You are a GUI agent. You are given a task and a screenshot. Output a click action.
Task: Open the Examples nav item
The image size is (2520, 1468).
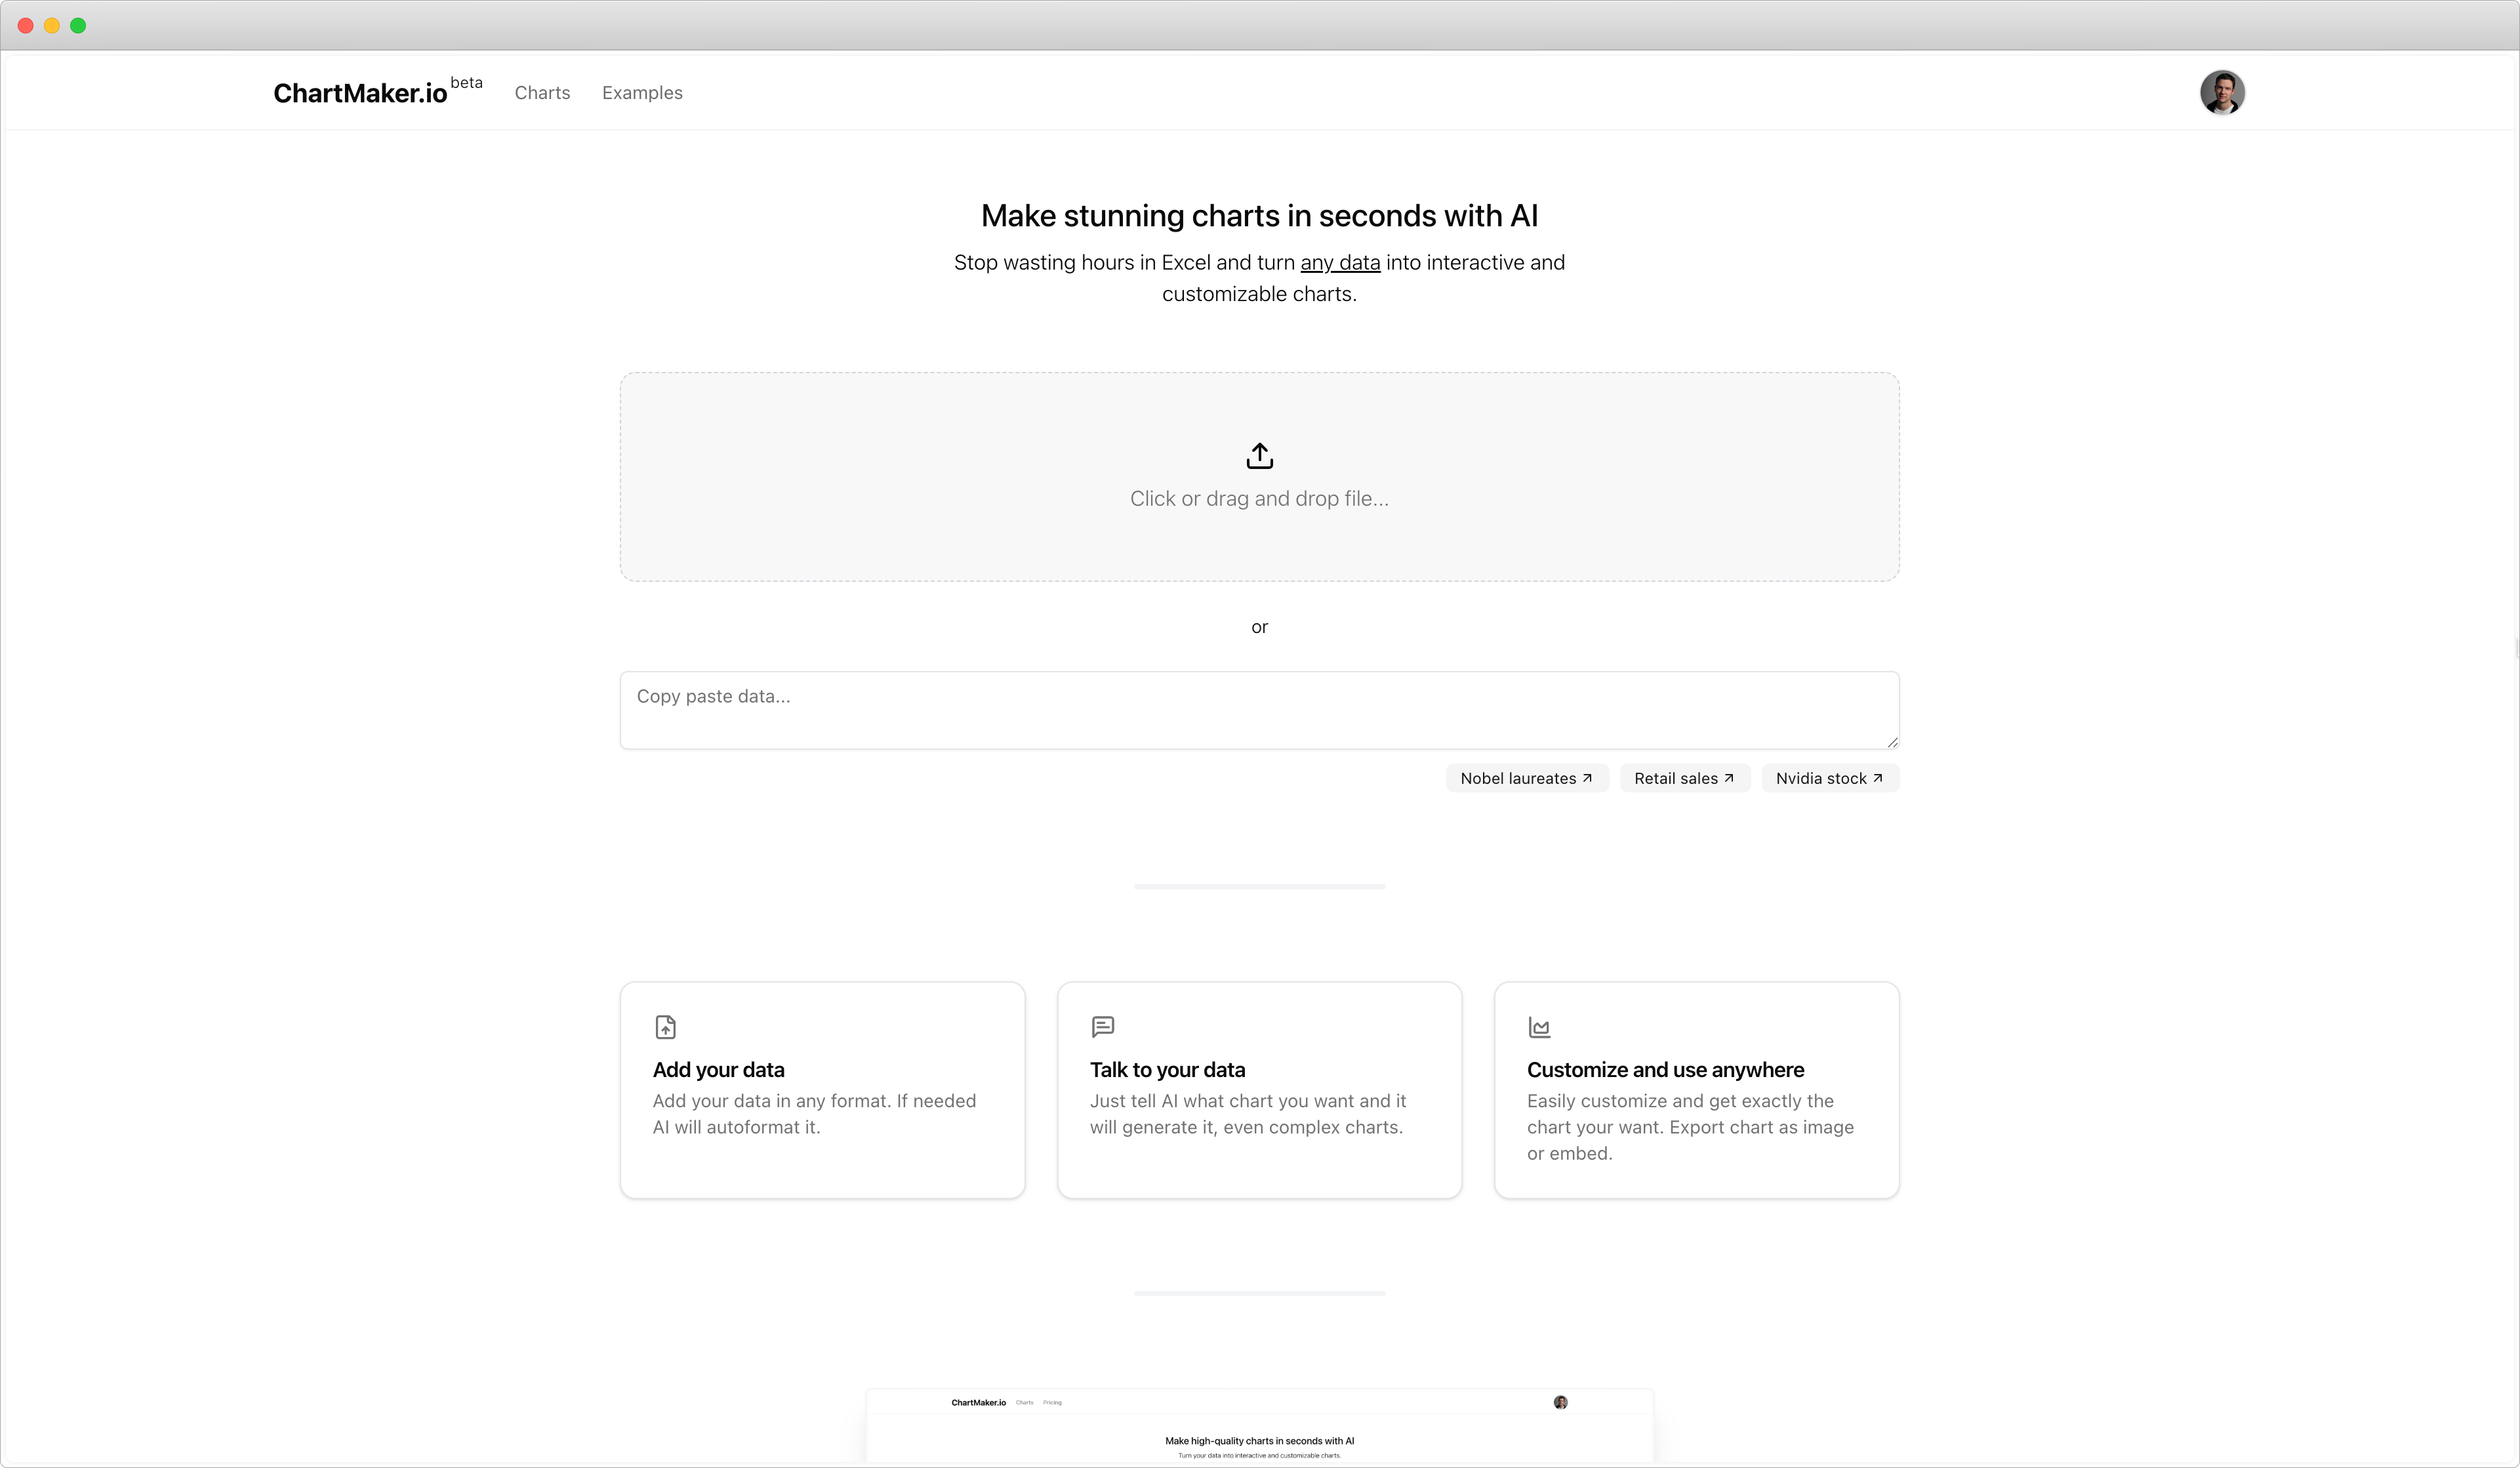coord(642,93)
